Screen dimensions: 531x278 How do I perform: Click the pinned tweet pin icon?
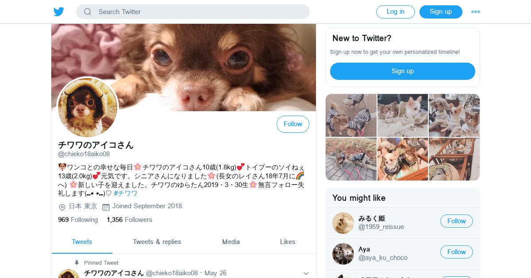coord(77,263)
